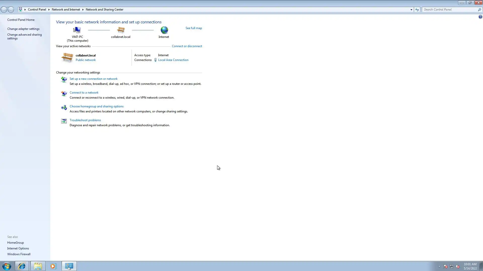This screenshot has width=483, height=271.
Task: Open the Local Area Connection link
Action: coord(173,60)
